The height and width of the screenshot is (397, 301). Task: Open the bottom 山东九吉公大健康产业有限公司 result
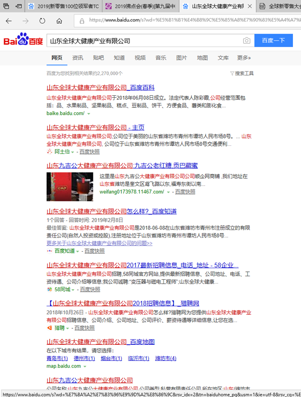90,380
